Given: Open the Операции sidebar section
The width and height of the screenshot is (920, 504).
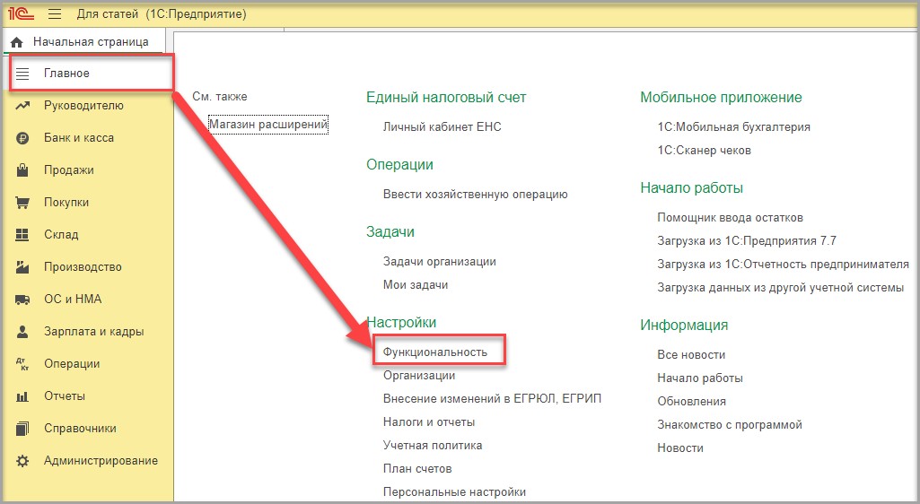Looking at the screenshot, I should tap(72, 363).
